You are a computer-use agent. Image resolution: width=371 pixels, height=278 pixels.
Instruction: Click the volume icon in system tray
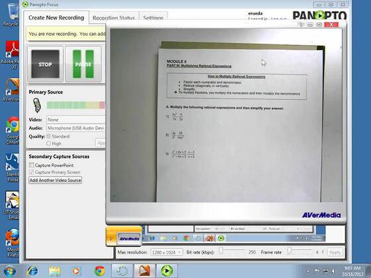point(334,271)
